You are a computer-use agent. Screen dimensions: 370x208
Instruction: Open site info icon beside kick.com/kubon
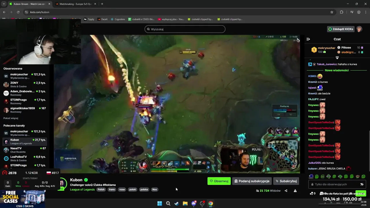(26, 12)
